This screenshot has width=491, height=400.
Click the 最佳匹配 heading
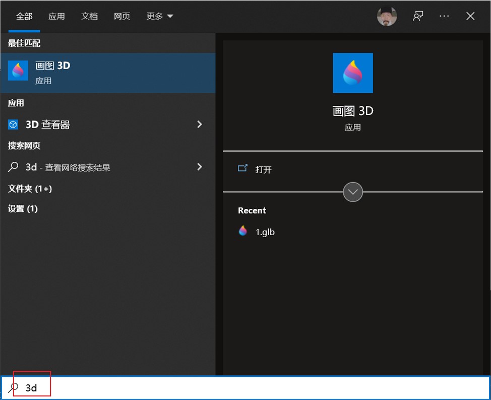coord(24,43)
